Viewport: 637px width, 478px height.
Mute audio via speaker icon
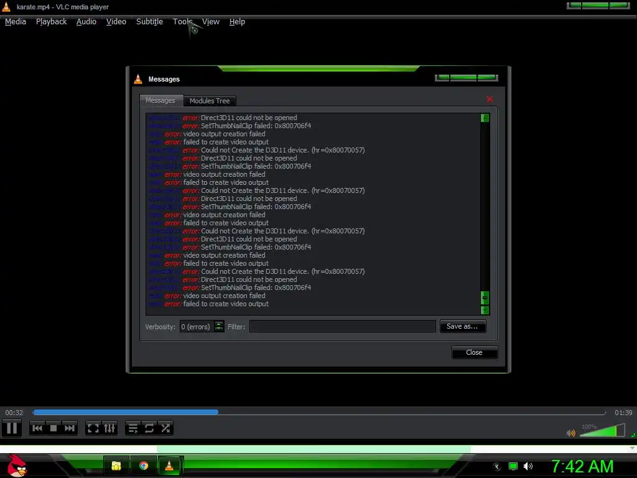pyautogui.click(x=571, y=433)
